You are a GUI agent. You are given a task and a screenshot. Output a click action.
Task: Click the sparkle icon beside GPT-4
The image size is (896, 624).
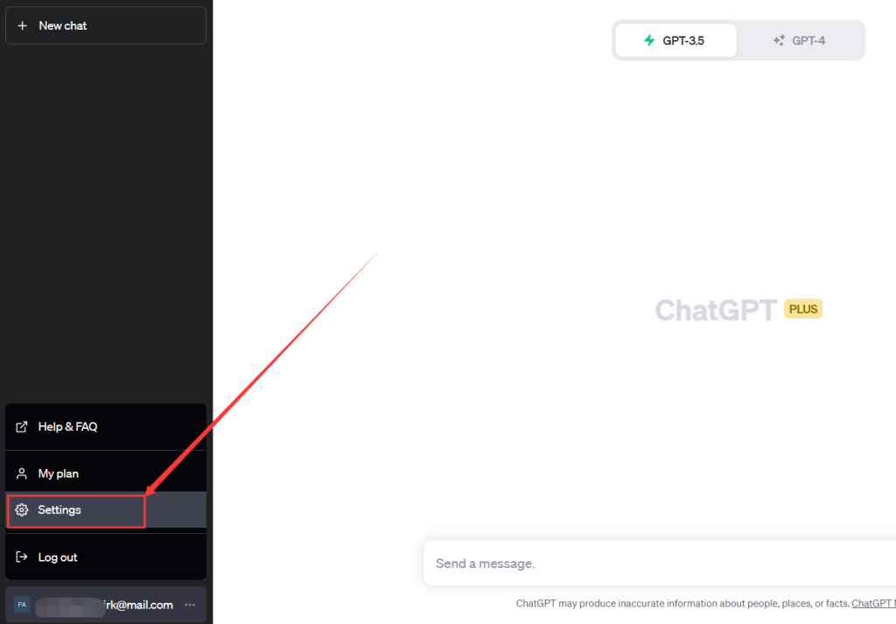[x=779, y=40]
